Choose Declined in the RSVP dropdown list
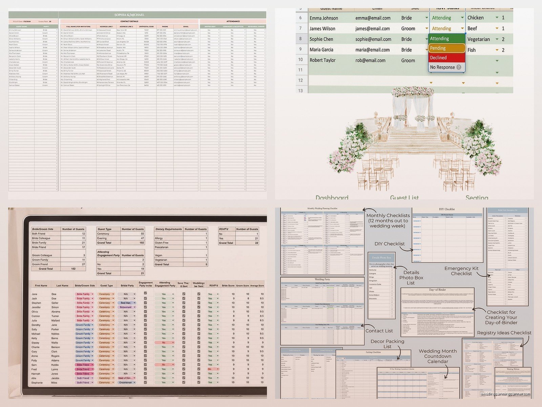The width and height of the screenshot is (542, 407). click(447, 58)
